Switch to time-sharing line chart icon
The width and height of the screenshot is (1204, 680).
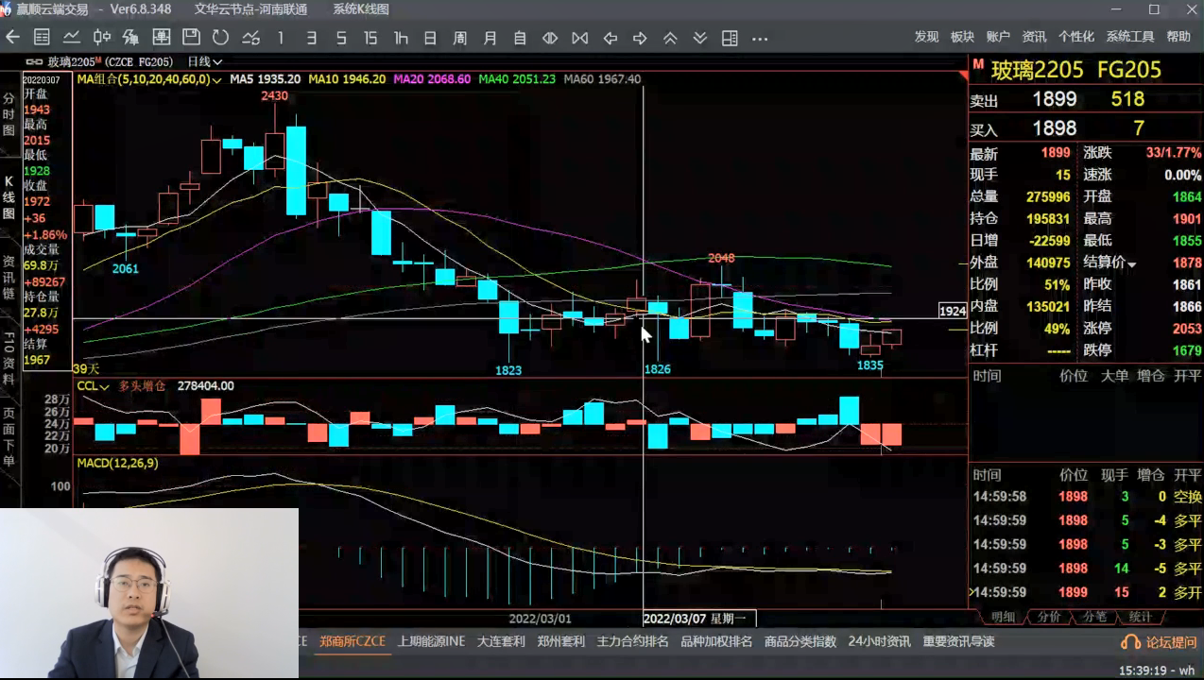(72, 38)
